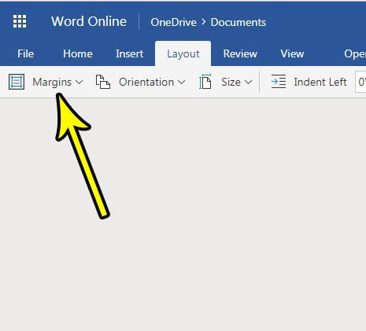This screenshot has height=331, width=366.
Task: Click the Margins page icon
Action: coord(17,82)
